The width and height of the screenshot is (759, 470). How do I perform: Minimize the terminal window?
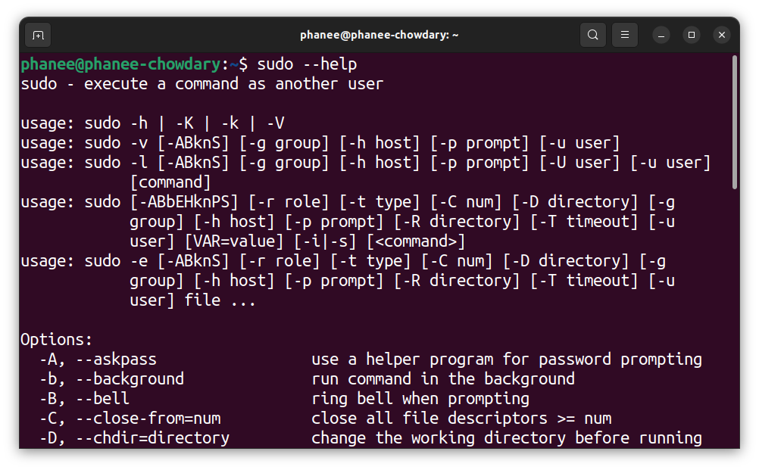pyautogui.click(x=661, y=35)
